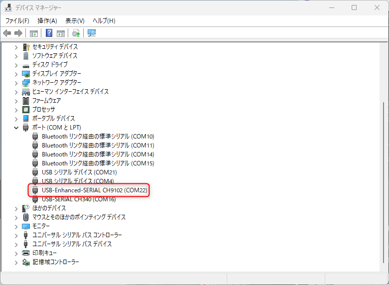Click the ネットワーク アダプター icon

pyautogui.click(x=26, y=83)
